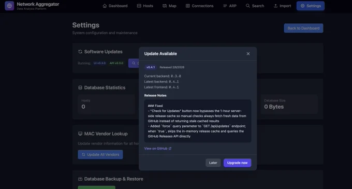
Task: Click the API v0.3.0 badge
Action: [116, 63]
